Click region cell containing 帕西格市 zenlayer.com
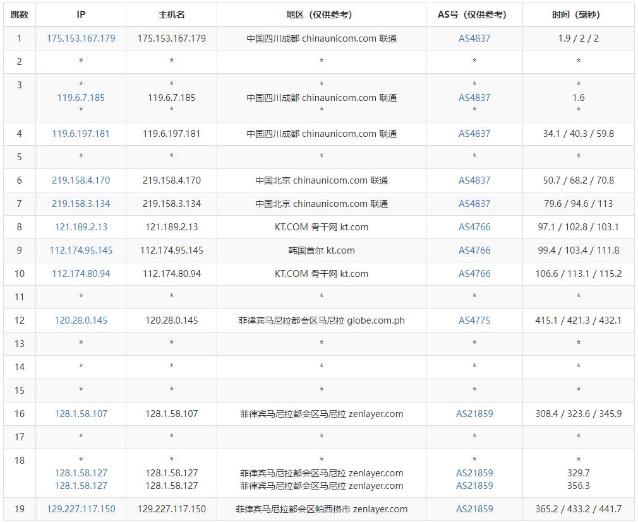Viewport: 638px width, 523px height. (x=322, y=508)
